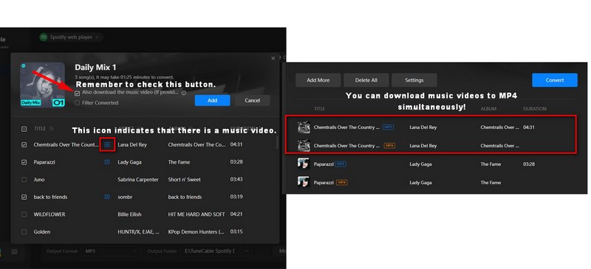Click the ALBUM column header in convert list
Image resolution: width=591 pixels, height=269 pixels.
coord(488,109)
